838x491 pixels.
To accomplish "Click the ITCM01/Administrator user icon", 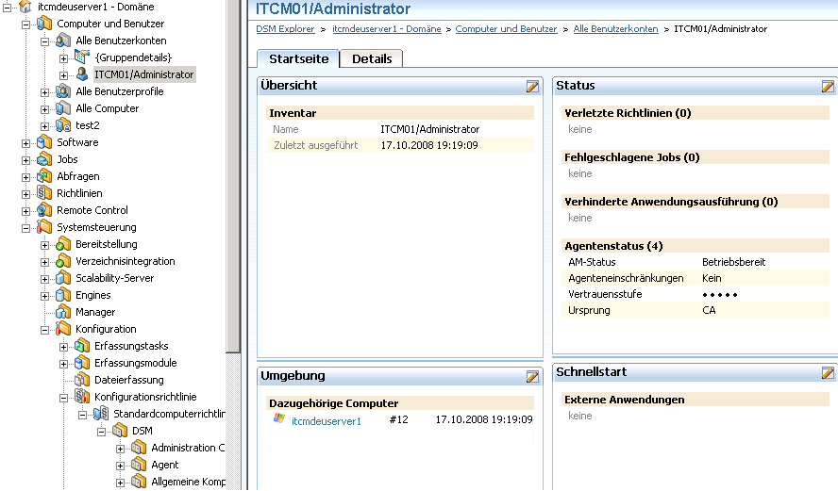I will (82, 74).
